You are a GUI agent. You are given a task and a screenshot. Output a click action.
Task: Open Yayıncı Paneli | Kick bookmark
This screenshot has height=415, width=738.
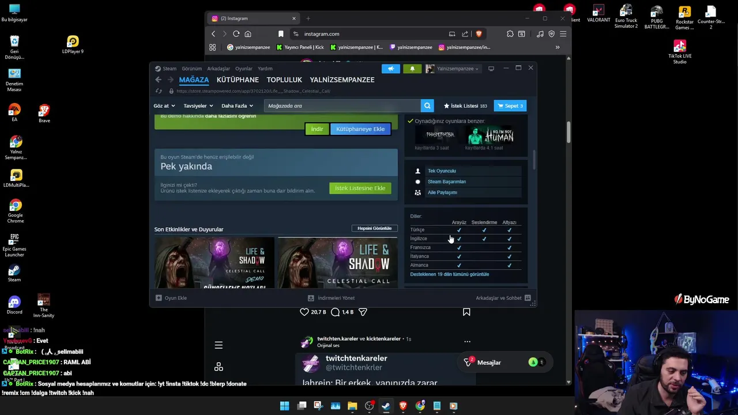click(x=300, y=47)
